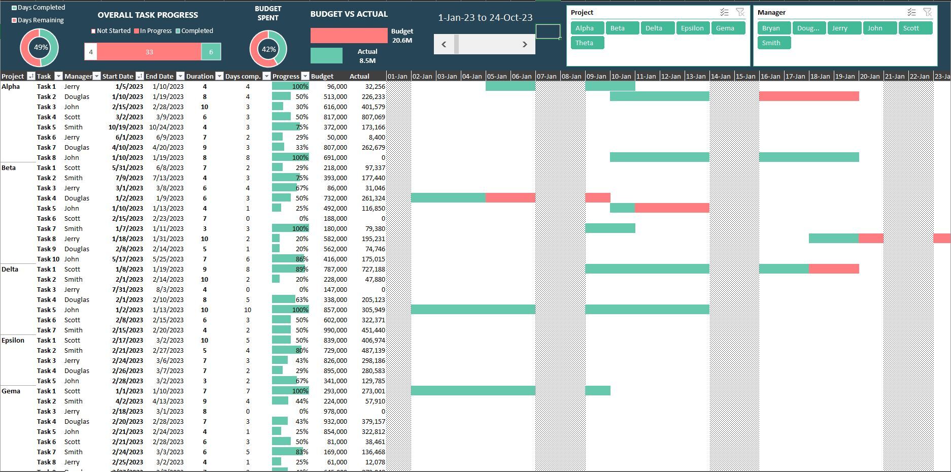951x472 pixels.
Task: Click the timeline scrollbar thumb
Action: pos(456,44)
